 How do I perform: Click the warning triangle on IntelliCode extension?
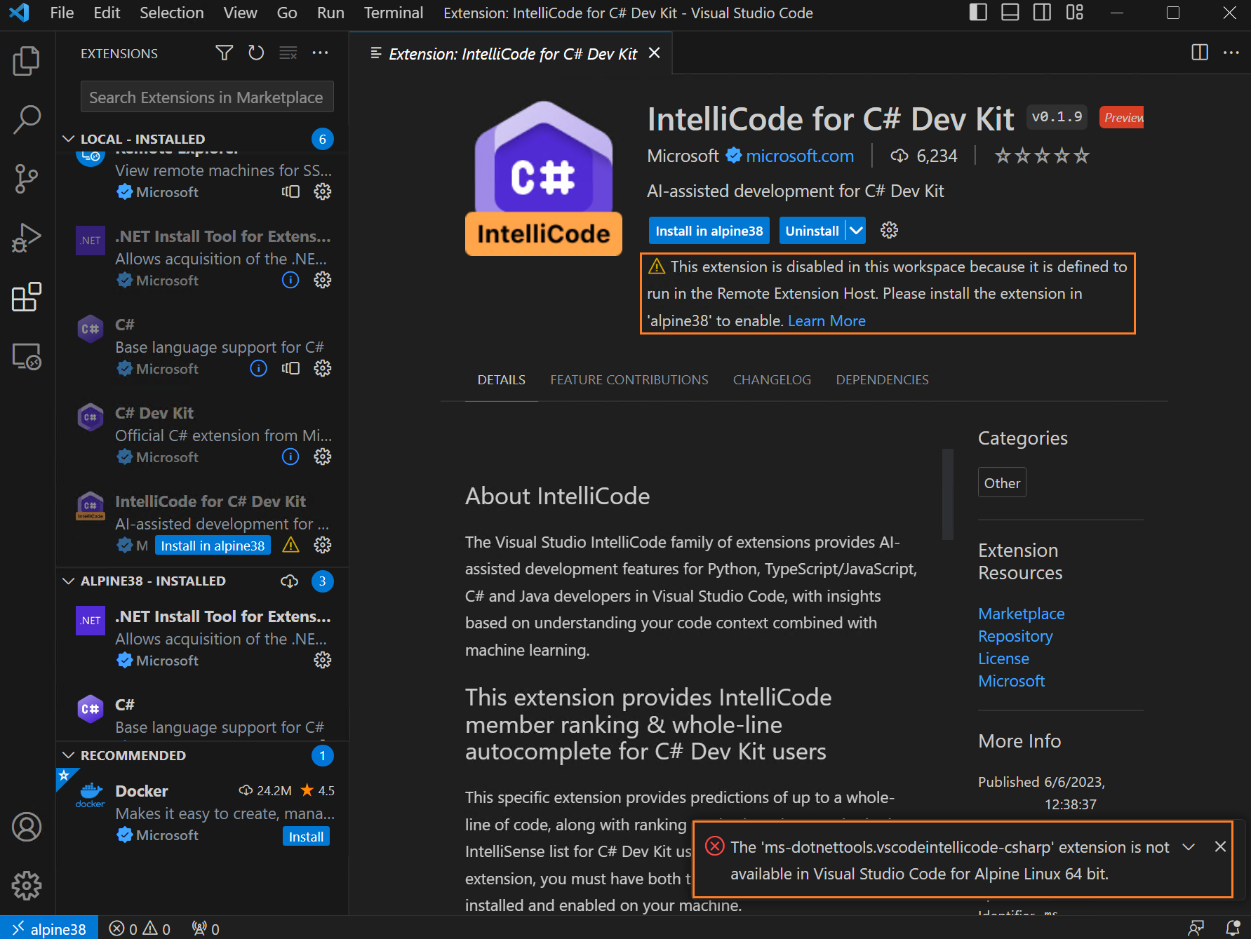click(290, 545)
